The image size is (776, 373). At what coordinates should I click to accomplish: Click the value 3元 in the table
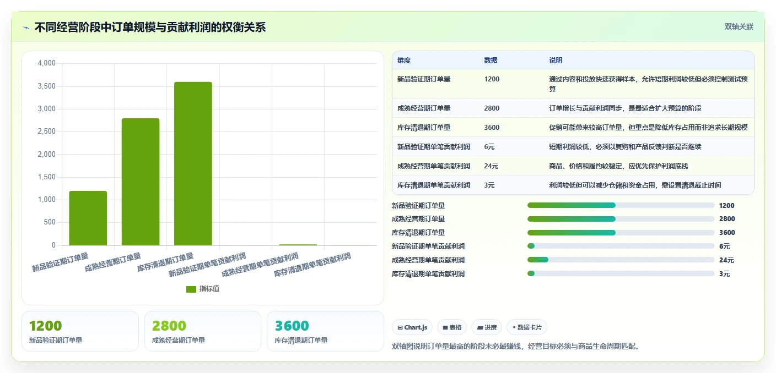(489, 185)
